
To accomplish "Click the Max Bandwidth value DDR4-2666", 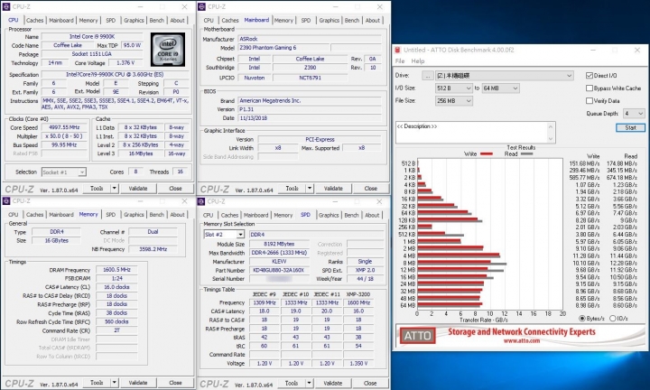I will click(x=279, y=253).
